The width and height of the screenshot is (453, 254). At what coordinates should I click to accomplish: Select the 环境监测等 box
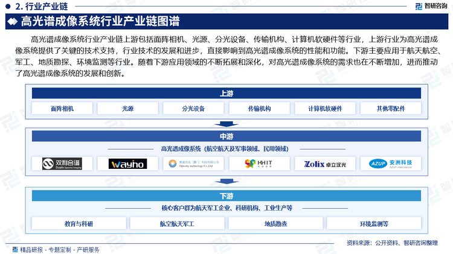[x=374, y=224]
